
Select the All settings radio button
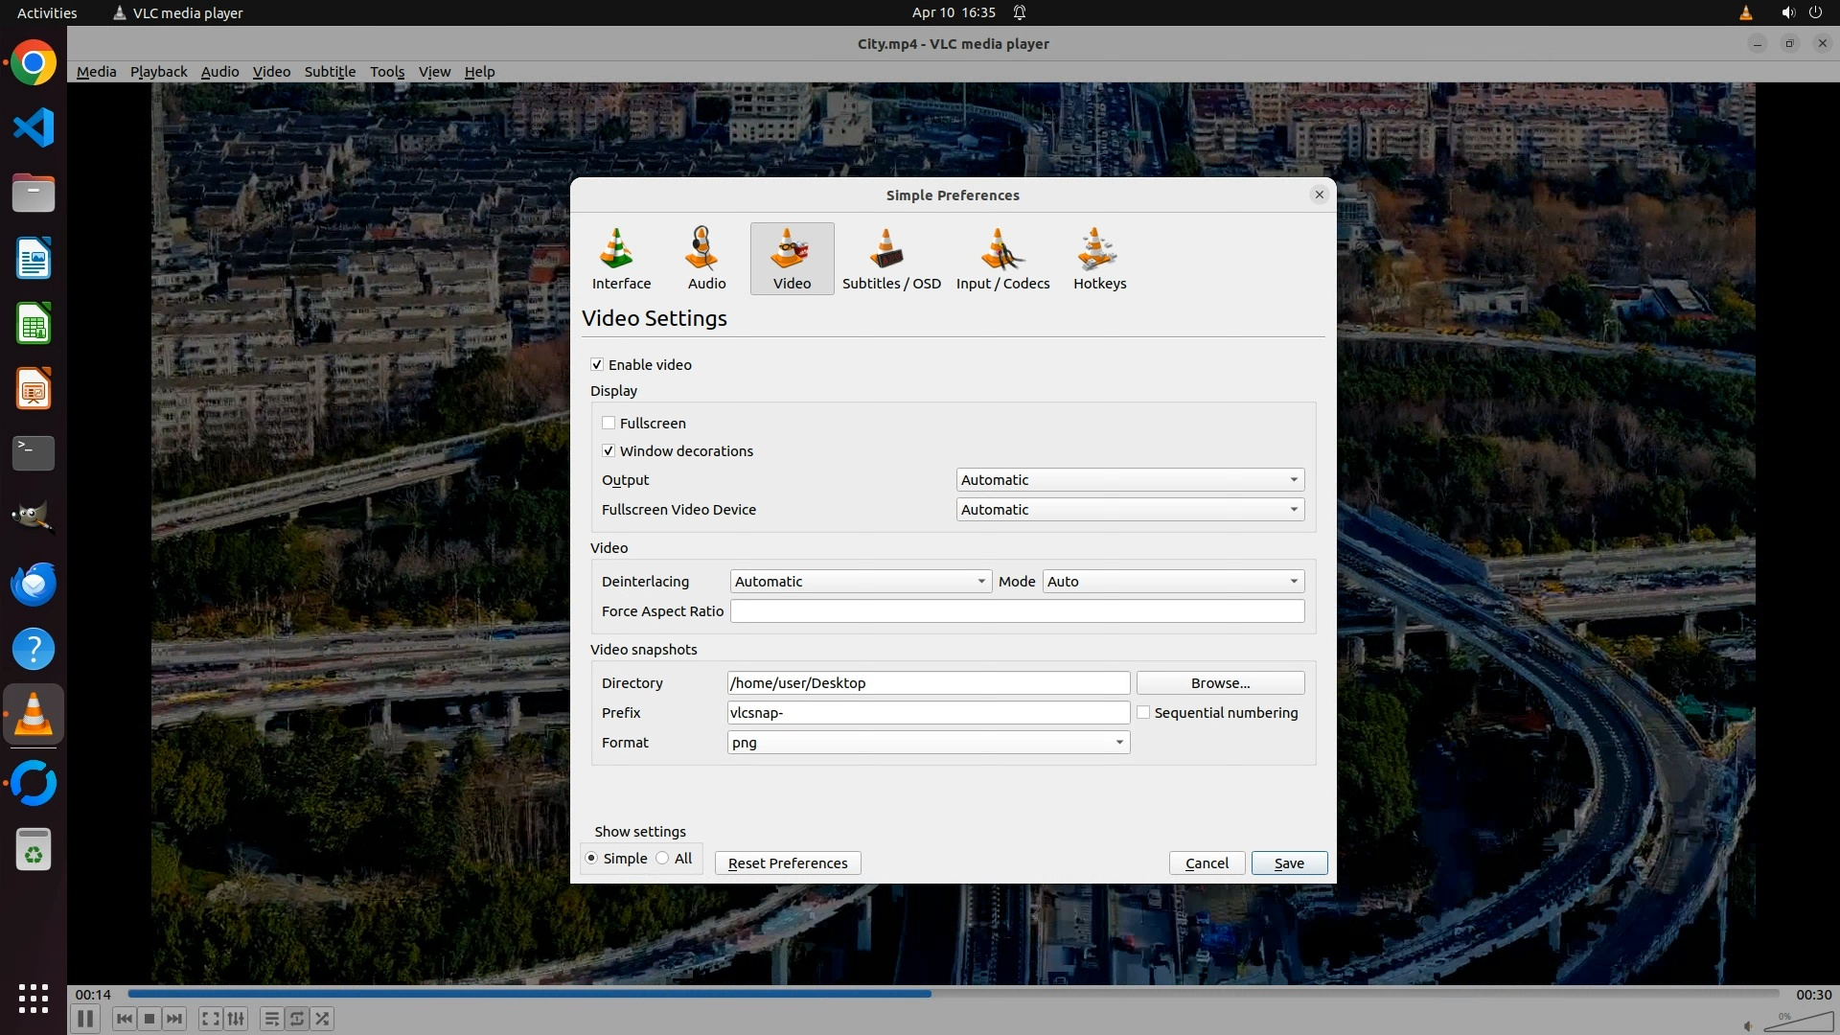point(663,858)
